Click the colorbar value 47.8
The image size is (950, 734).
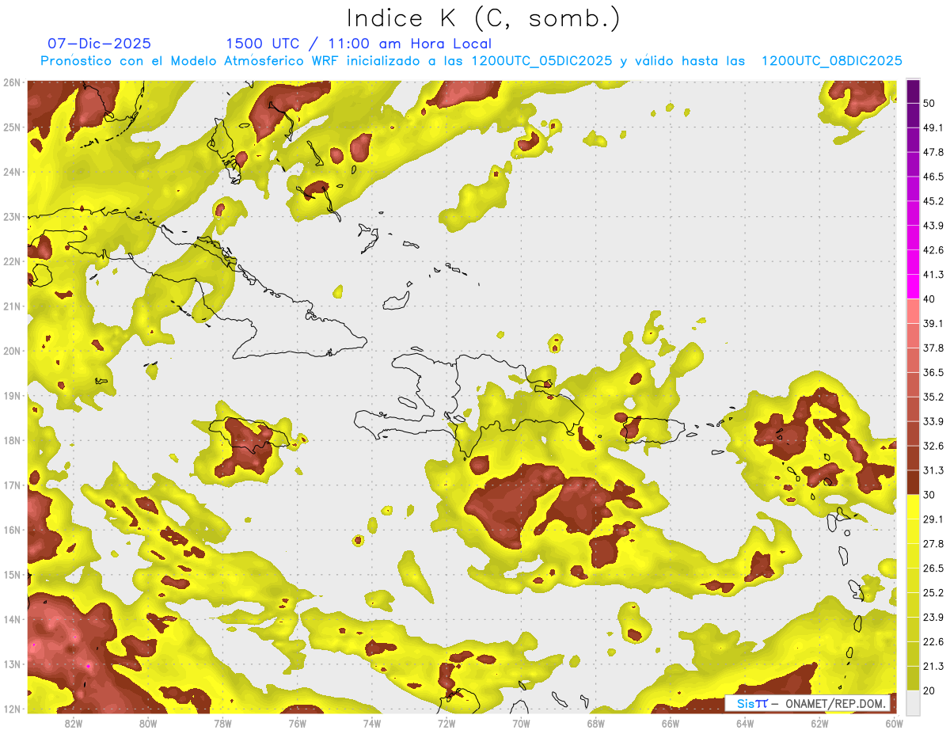(x=933, y=152)
